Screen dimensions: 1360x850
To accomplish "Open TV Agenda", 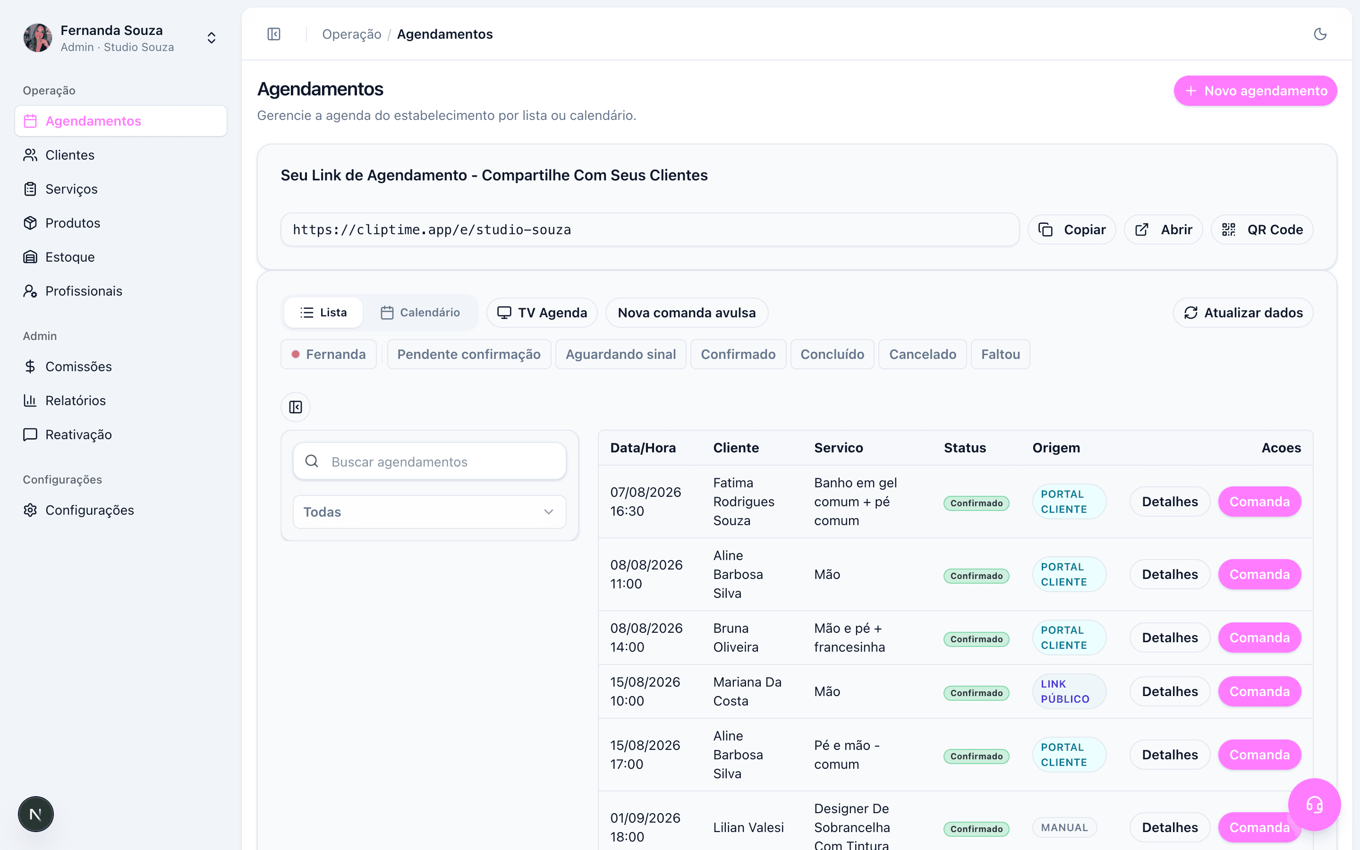I will [542, 313].
